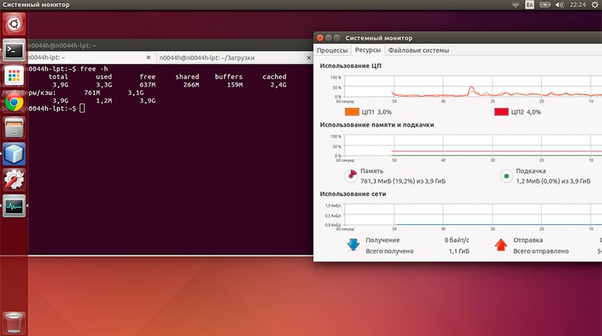The height and width of the screenshot is (336, 602).
Task: Open VirtualBox cube icon in the launcher
Action: click(14, 153)
